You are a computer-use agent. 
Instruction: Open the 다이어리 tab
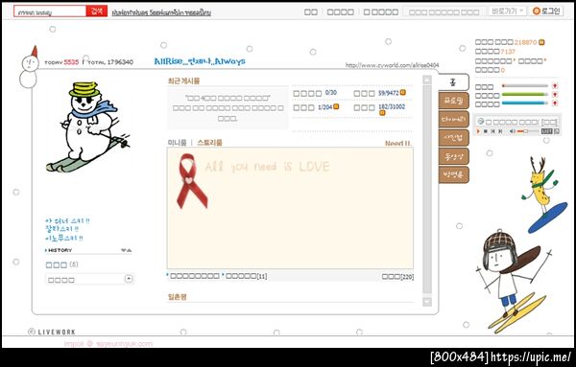click(x=454, y=119)
